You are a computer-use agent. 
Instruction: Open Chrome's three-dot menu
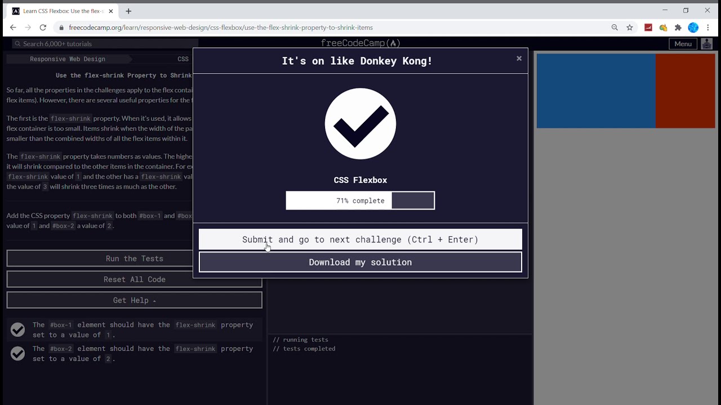pyautogui.click(x=709, y=28)
